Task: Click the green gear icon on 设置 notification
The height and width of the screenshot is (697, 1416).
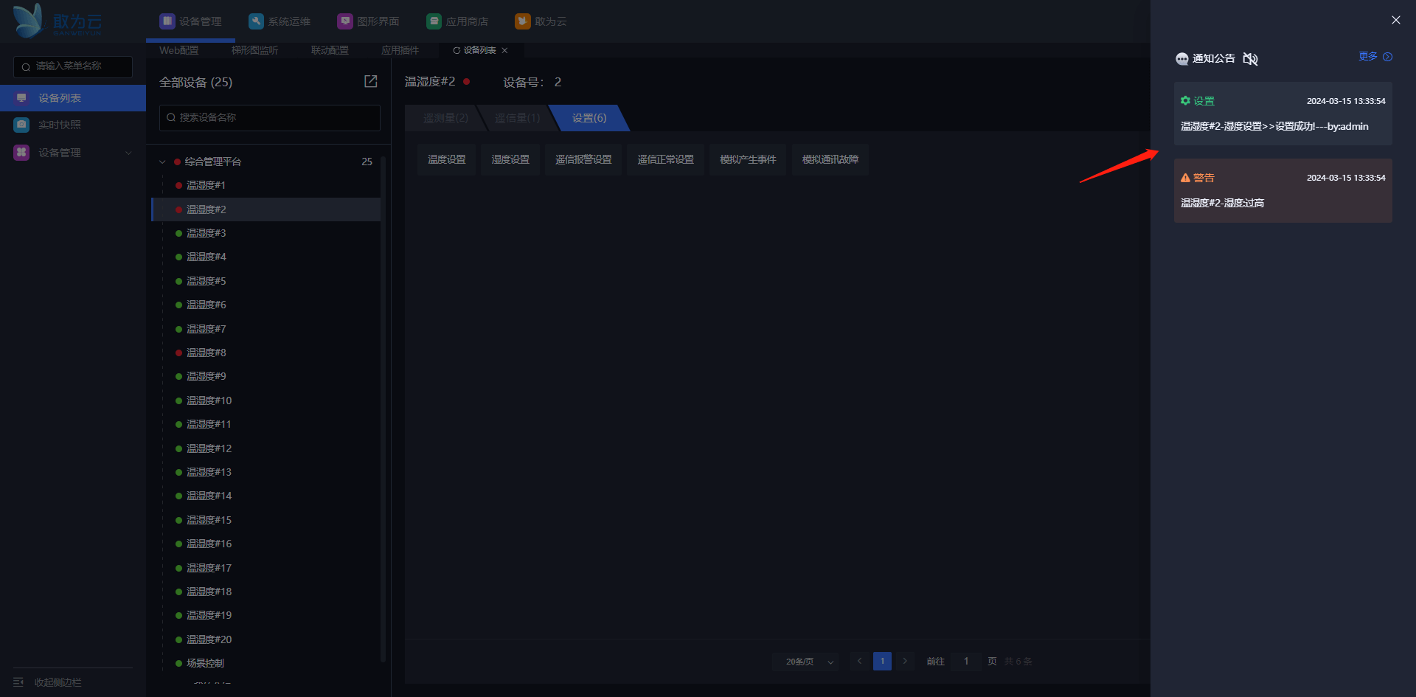Action: [1185, 101]
